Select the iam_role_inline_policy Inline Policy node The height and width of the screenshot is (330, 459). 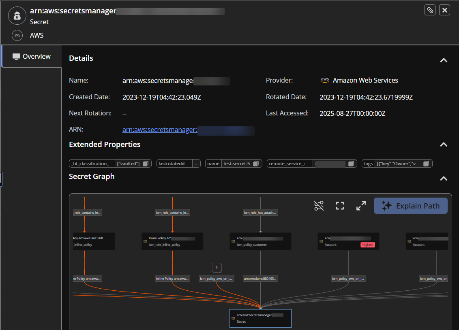click(172, 241)
